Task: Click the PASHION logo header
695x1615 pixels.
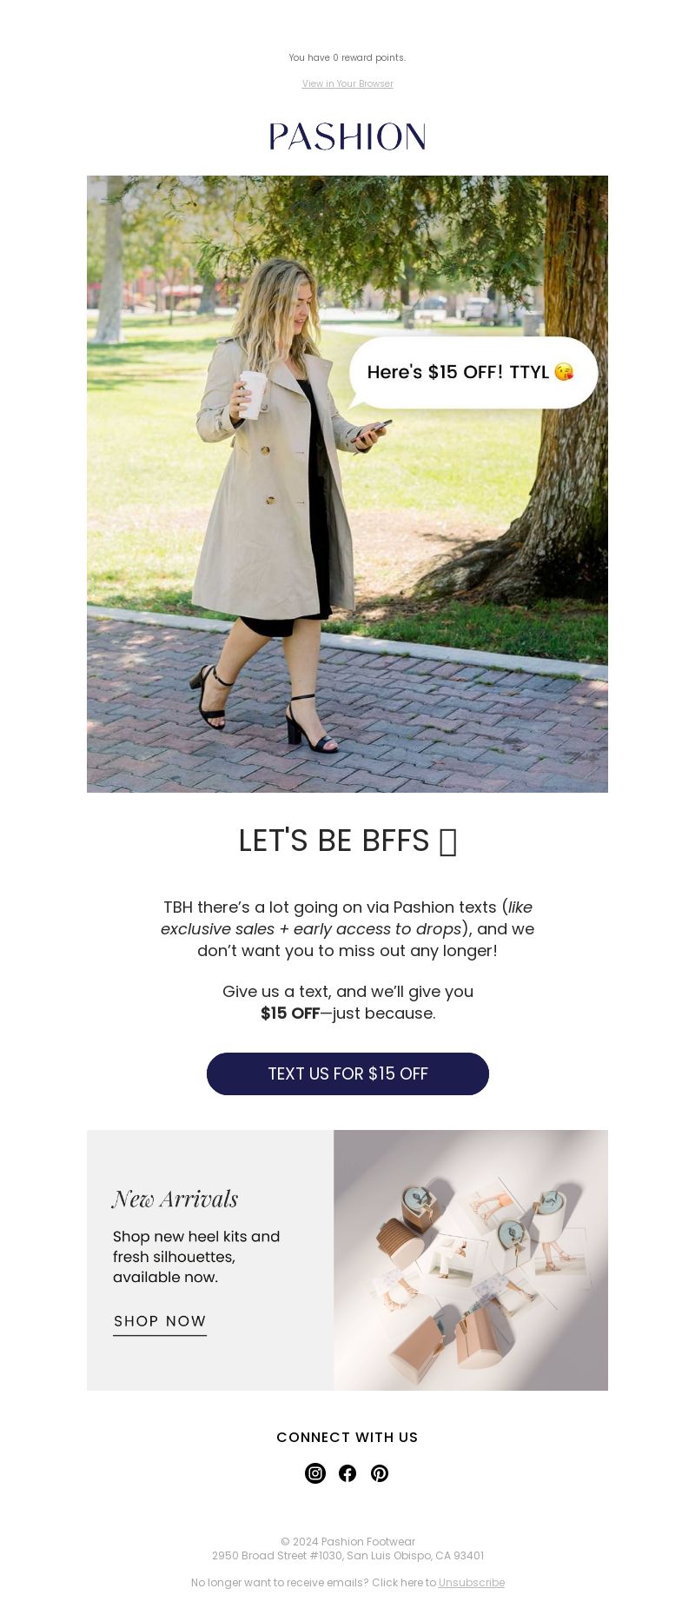Action: coord(347,136)
